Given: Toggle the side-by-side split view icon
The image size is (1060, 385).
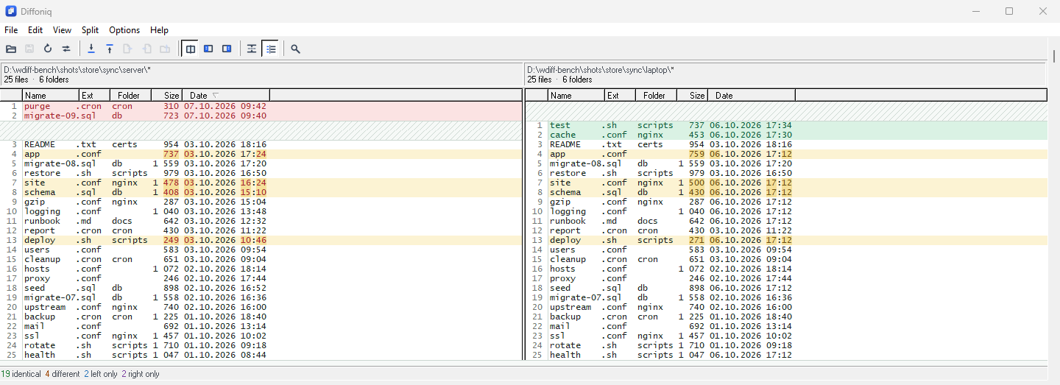Looking at the screenshot, I should coord(191,49).
